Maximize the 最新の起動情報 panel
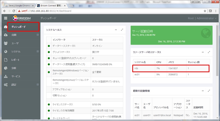 point(209,91)
